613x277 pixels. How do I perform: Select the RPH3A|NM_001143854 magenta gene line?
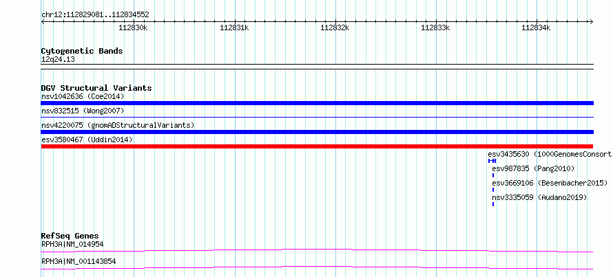317,267
